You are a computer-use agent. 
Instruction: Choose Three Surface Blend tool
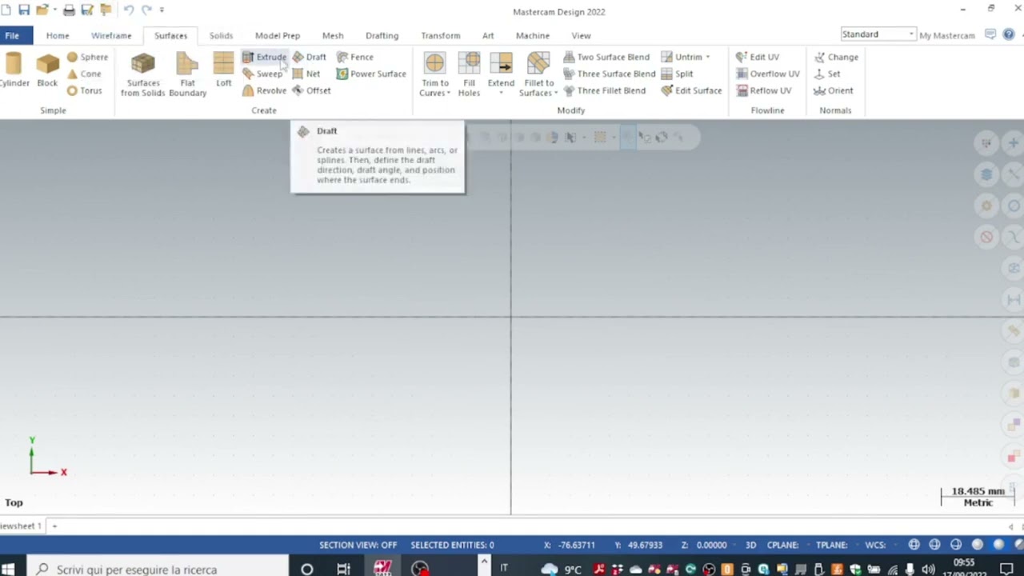(x=610, y=74)
